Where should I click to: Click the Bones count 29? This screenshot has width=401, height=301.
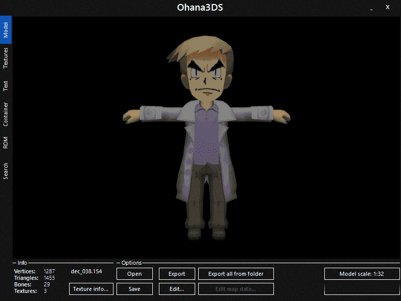[47, 284]
